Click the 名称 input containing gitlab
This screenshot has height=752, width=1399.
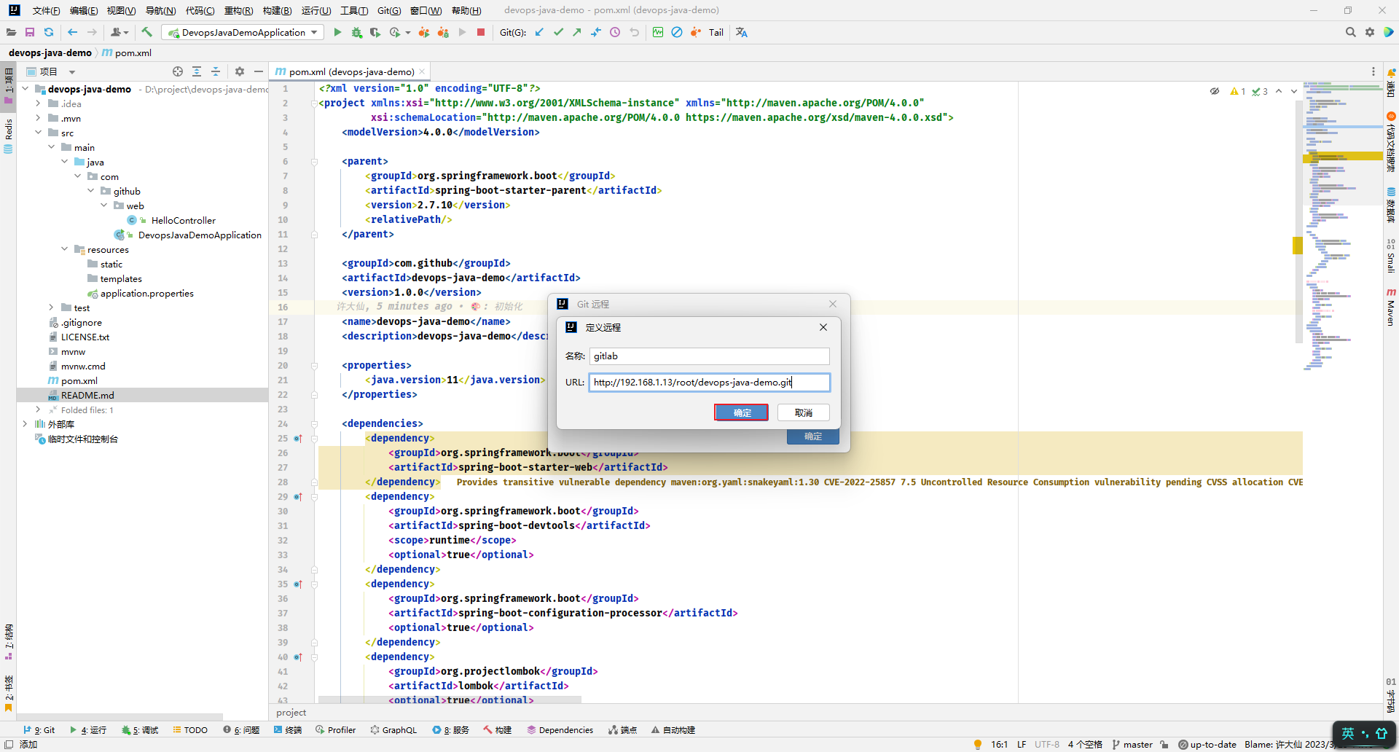(709, 356)
